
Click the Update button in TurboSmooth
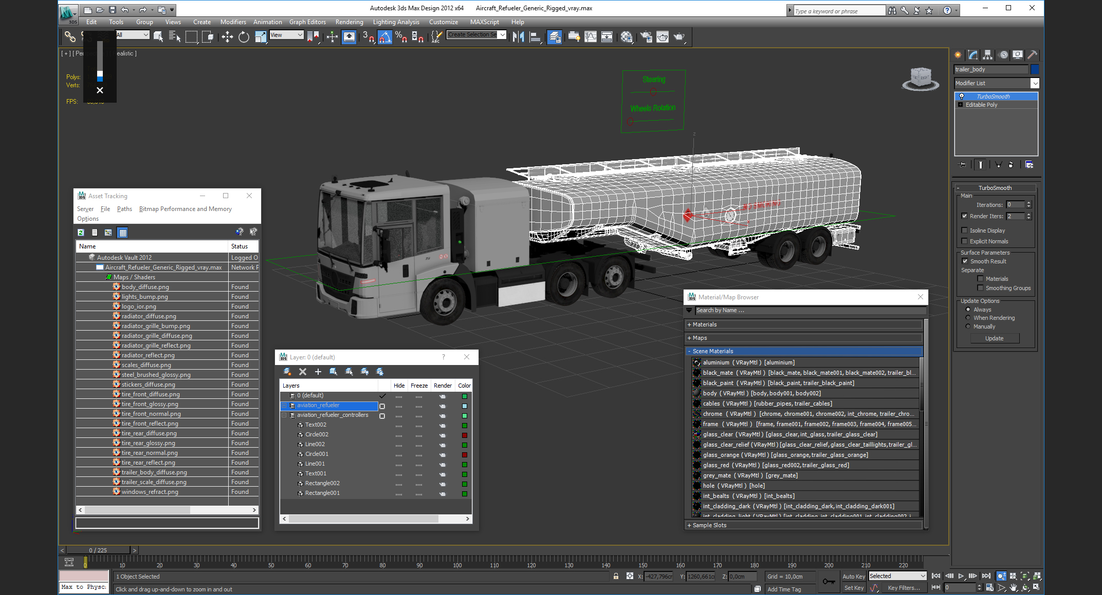[994, 338]
